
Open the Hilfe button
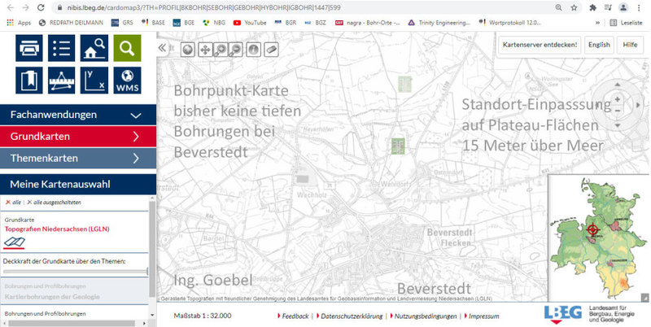(x=630, y=45)
